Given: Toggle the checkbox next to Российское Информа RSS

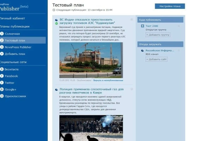Looking at the screenshot, I should pos(179,50).
